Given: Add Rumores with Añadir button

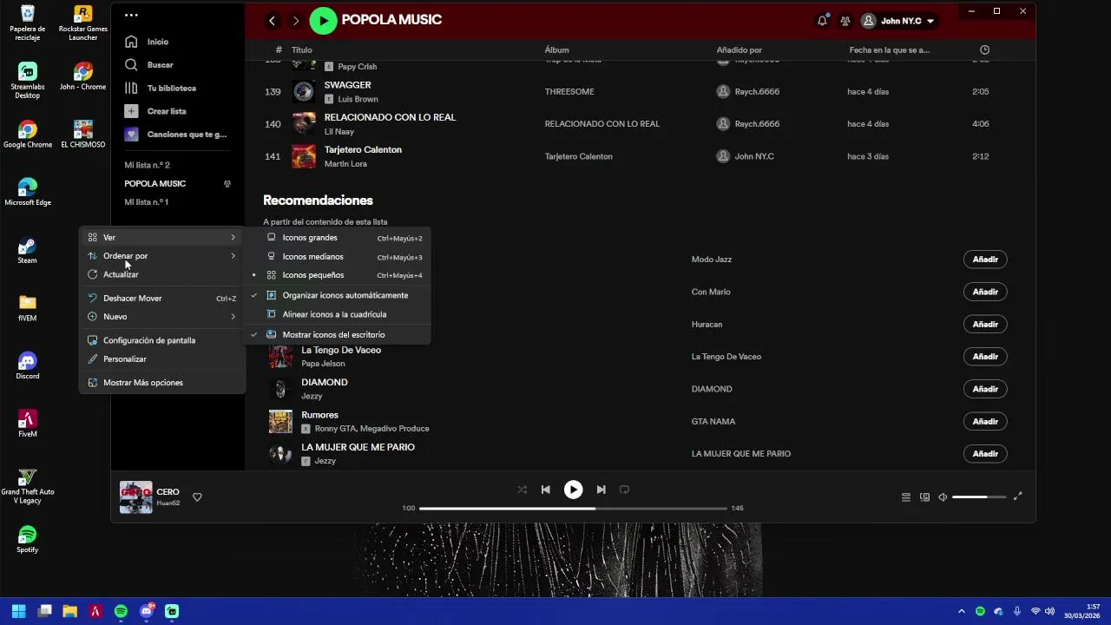Looking at the screenshot, I should click(985, 422).
